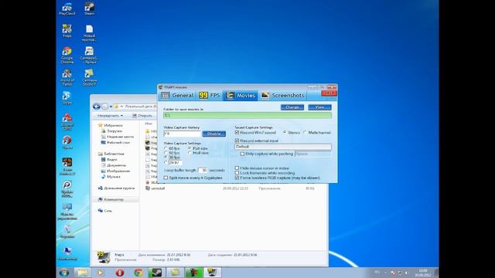Select Downloads in Explorer navigation pane

coord(111,131)
